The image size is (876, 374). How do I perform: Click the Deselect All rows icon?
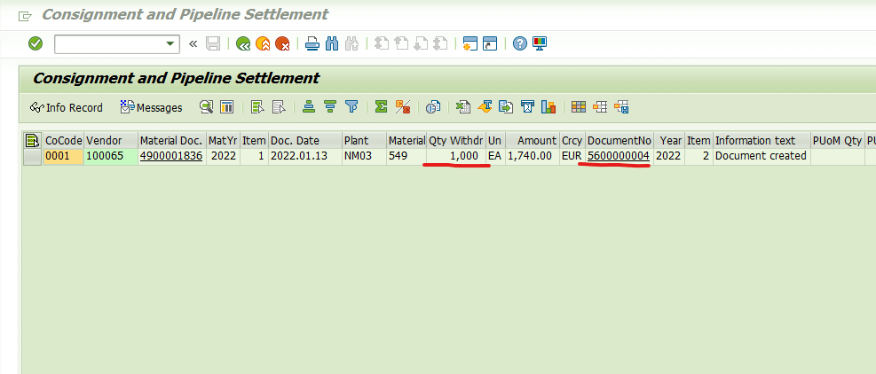point(279,107)
